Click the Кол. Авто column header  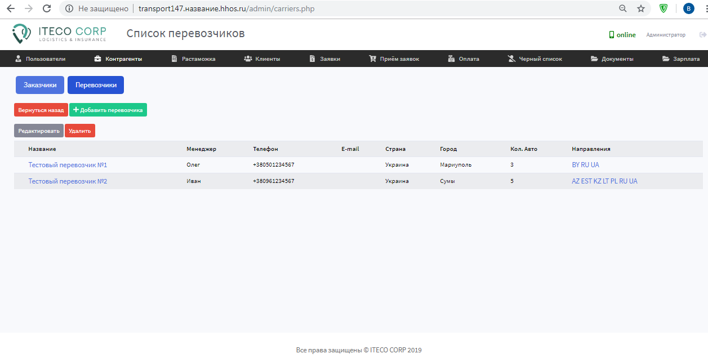524,149
